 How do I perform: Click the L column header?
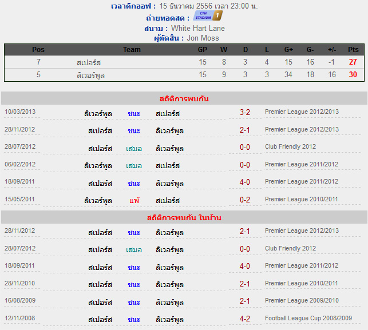[267, 50]
